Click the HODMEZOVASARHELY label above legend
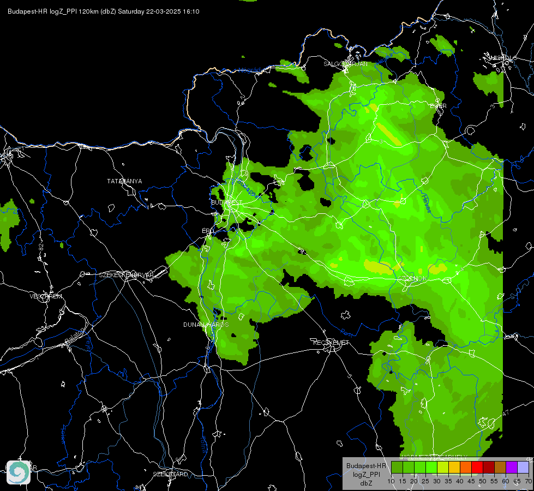The width and height of the screenshot is (534, 491). pyautogui.click(x=434, y=457)
